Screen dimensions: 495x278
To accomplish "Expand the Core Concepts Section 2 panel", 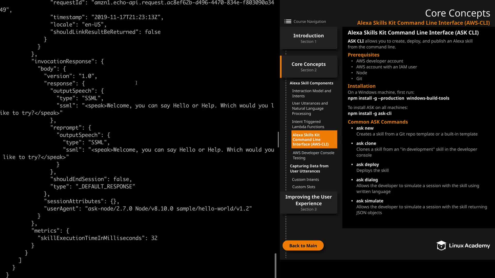I will pos(308,67).
